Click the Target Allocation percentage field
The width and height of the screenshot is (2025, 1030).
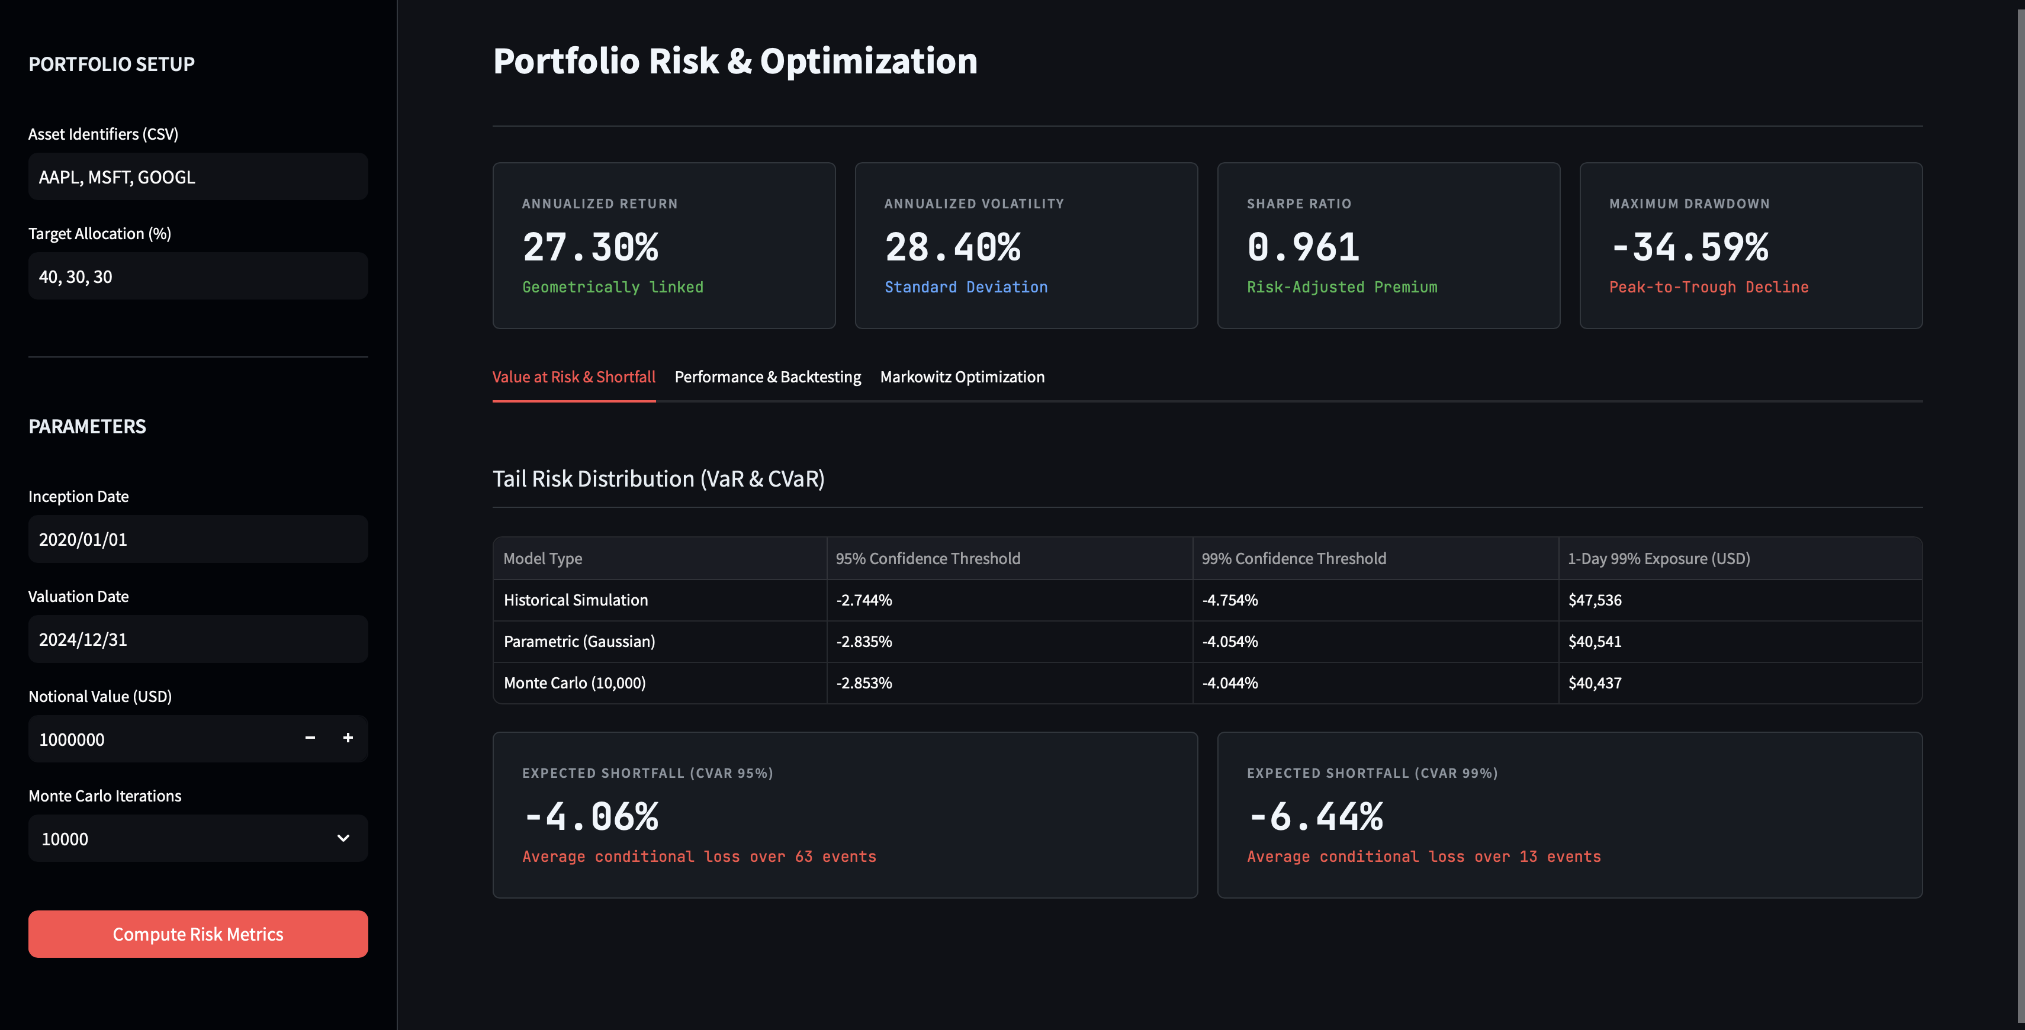[x=197, y=276]
